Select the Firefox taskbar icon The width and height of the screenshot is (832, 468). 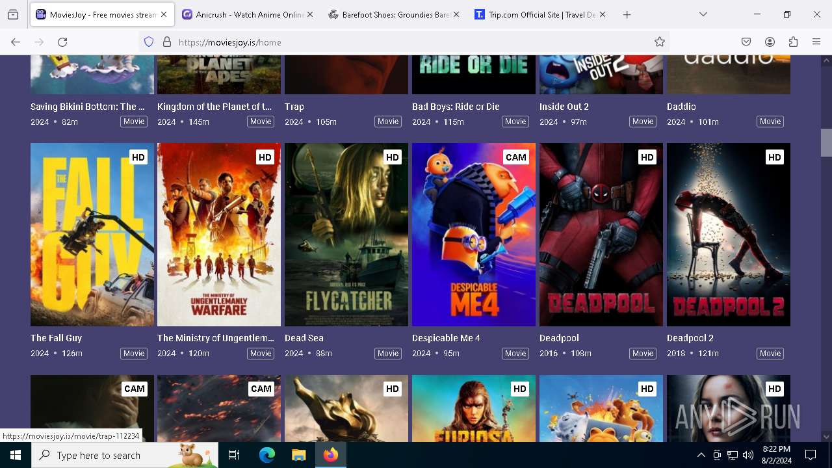coord(331,455)
